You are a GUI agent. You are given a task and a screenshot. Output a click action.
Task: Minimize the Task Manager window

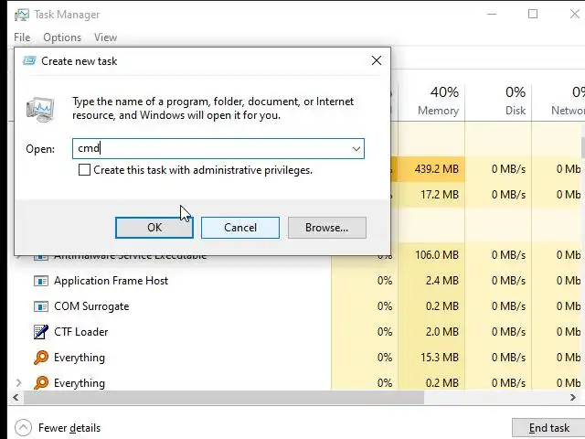pyautogui.click(x=492, y=15)
